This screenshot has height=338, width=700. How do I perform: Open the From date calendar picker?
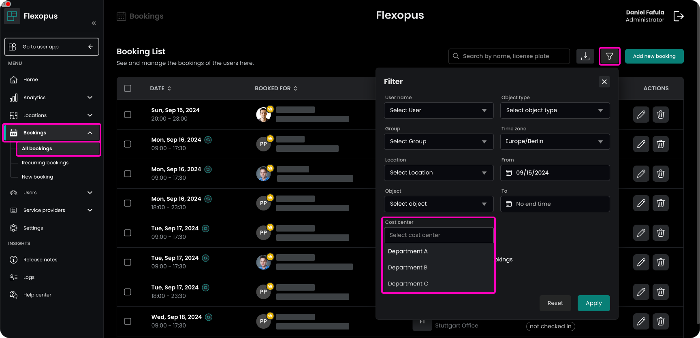coord(509,173)
